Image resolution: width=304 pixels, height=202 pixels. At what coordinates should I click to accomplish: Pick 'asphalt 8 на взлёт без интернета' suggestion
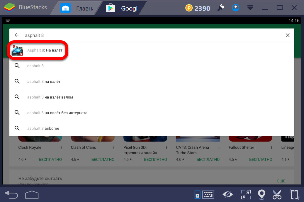(57, 113)
